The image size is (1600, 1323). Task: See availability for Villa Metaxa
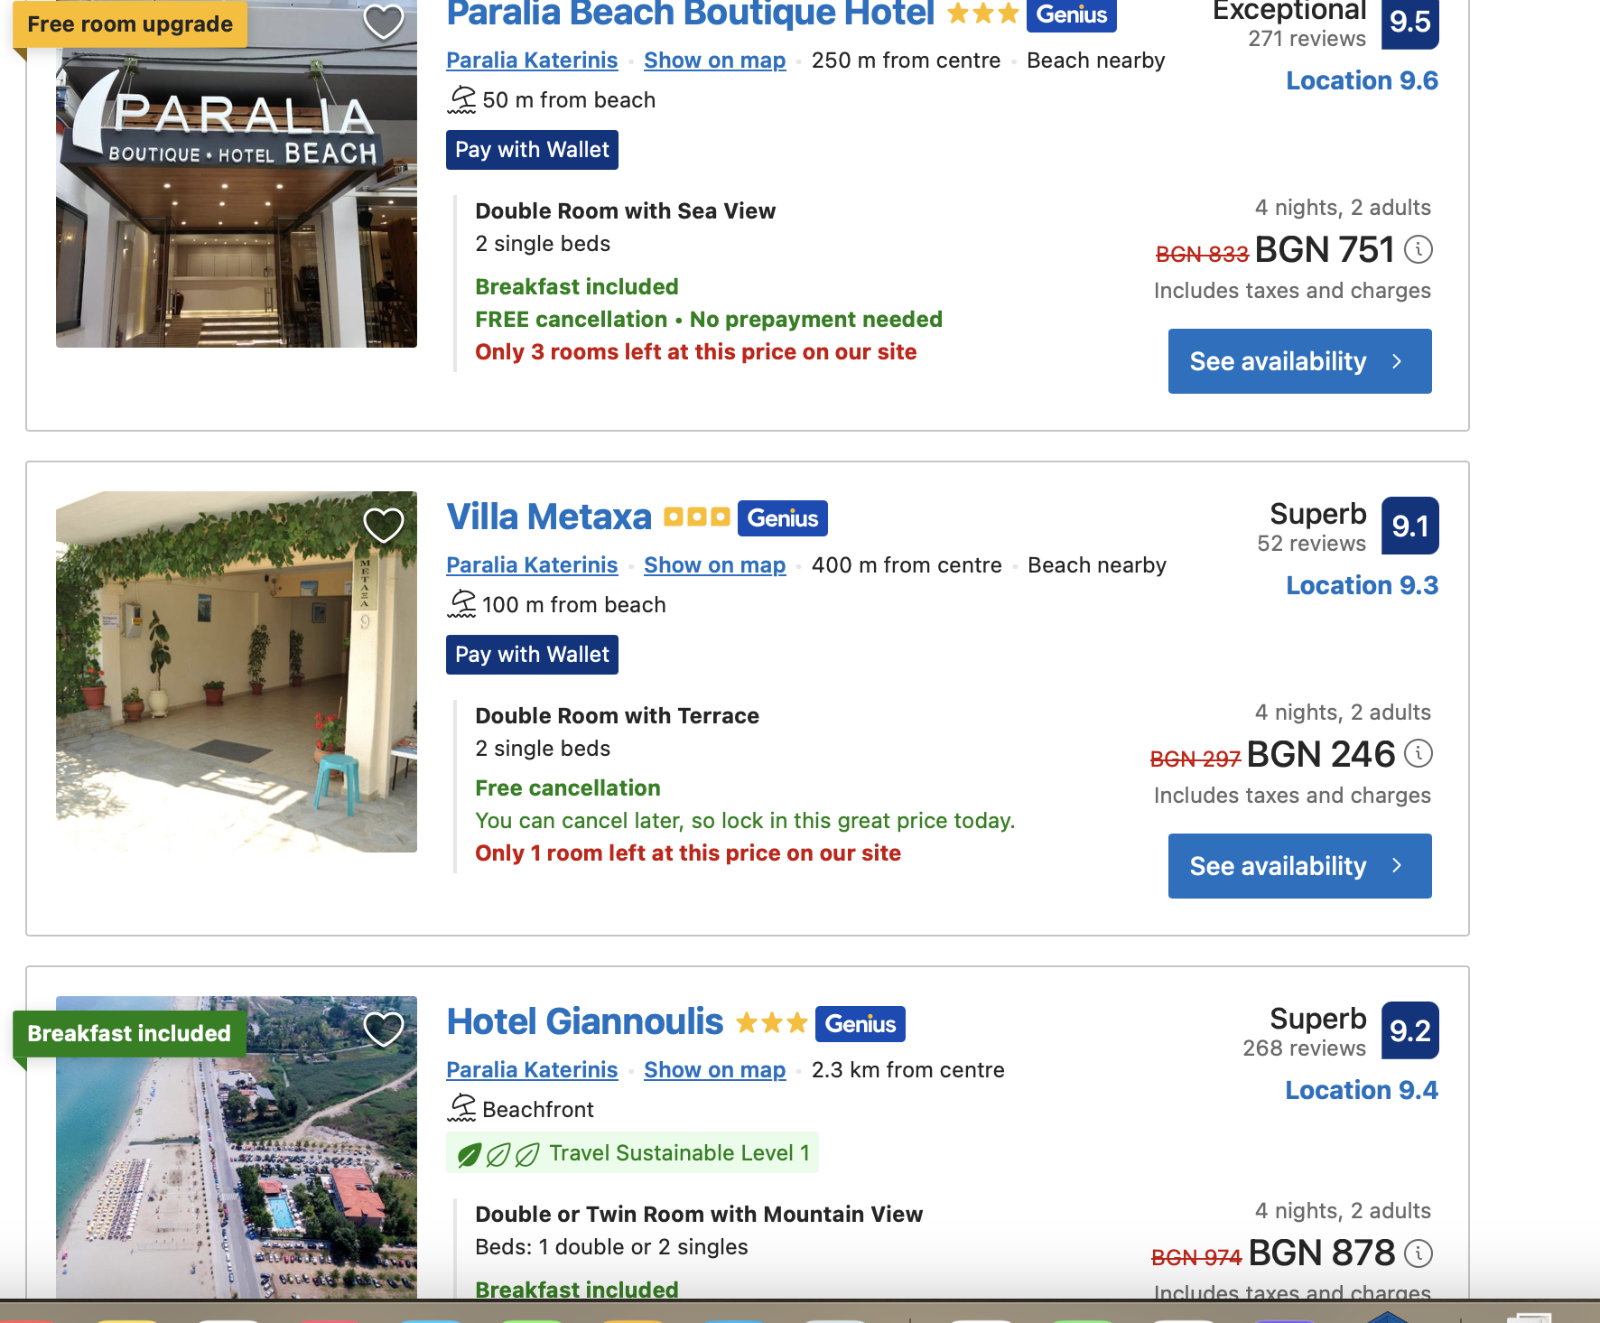[1300, 866]
